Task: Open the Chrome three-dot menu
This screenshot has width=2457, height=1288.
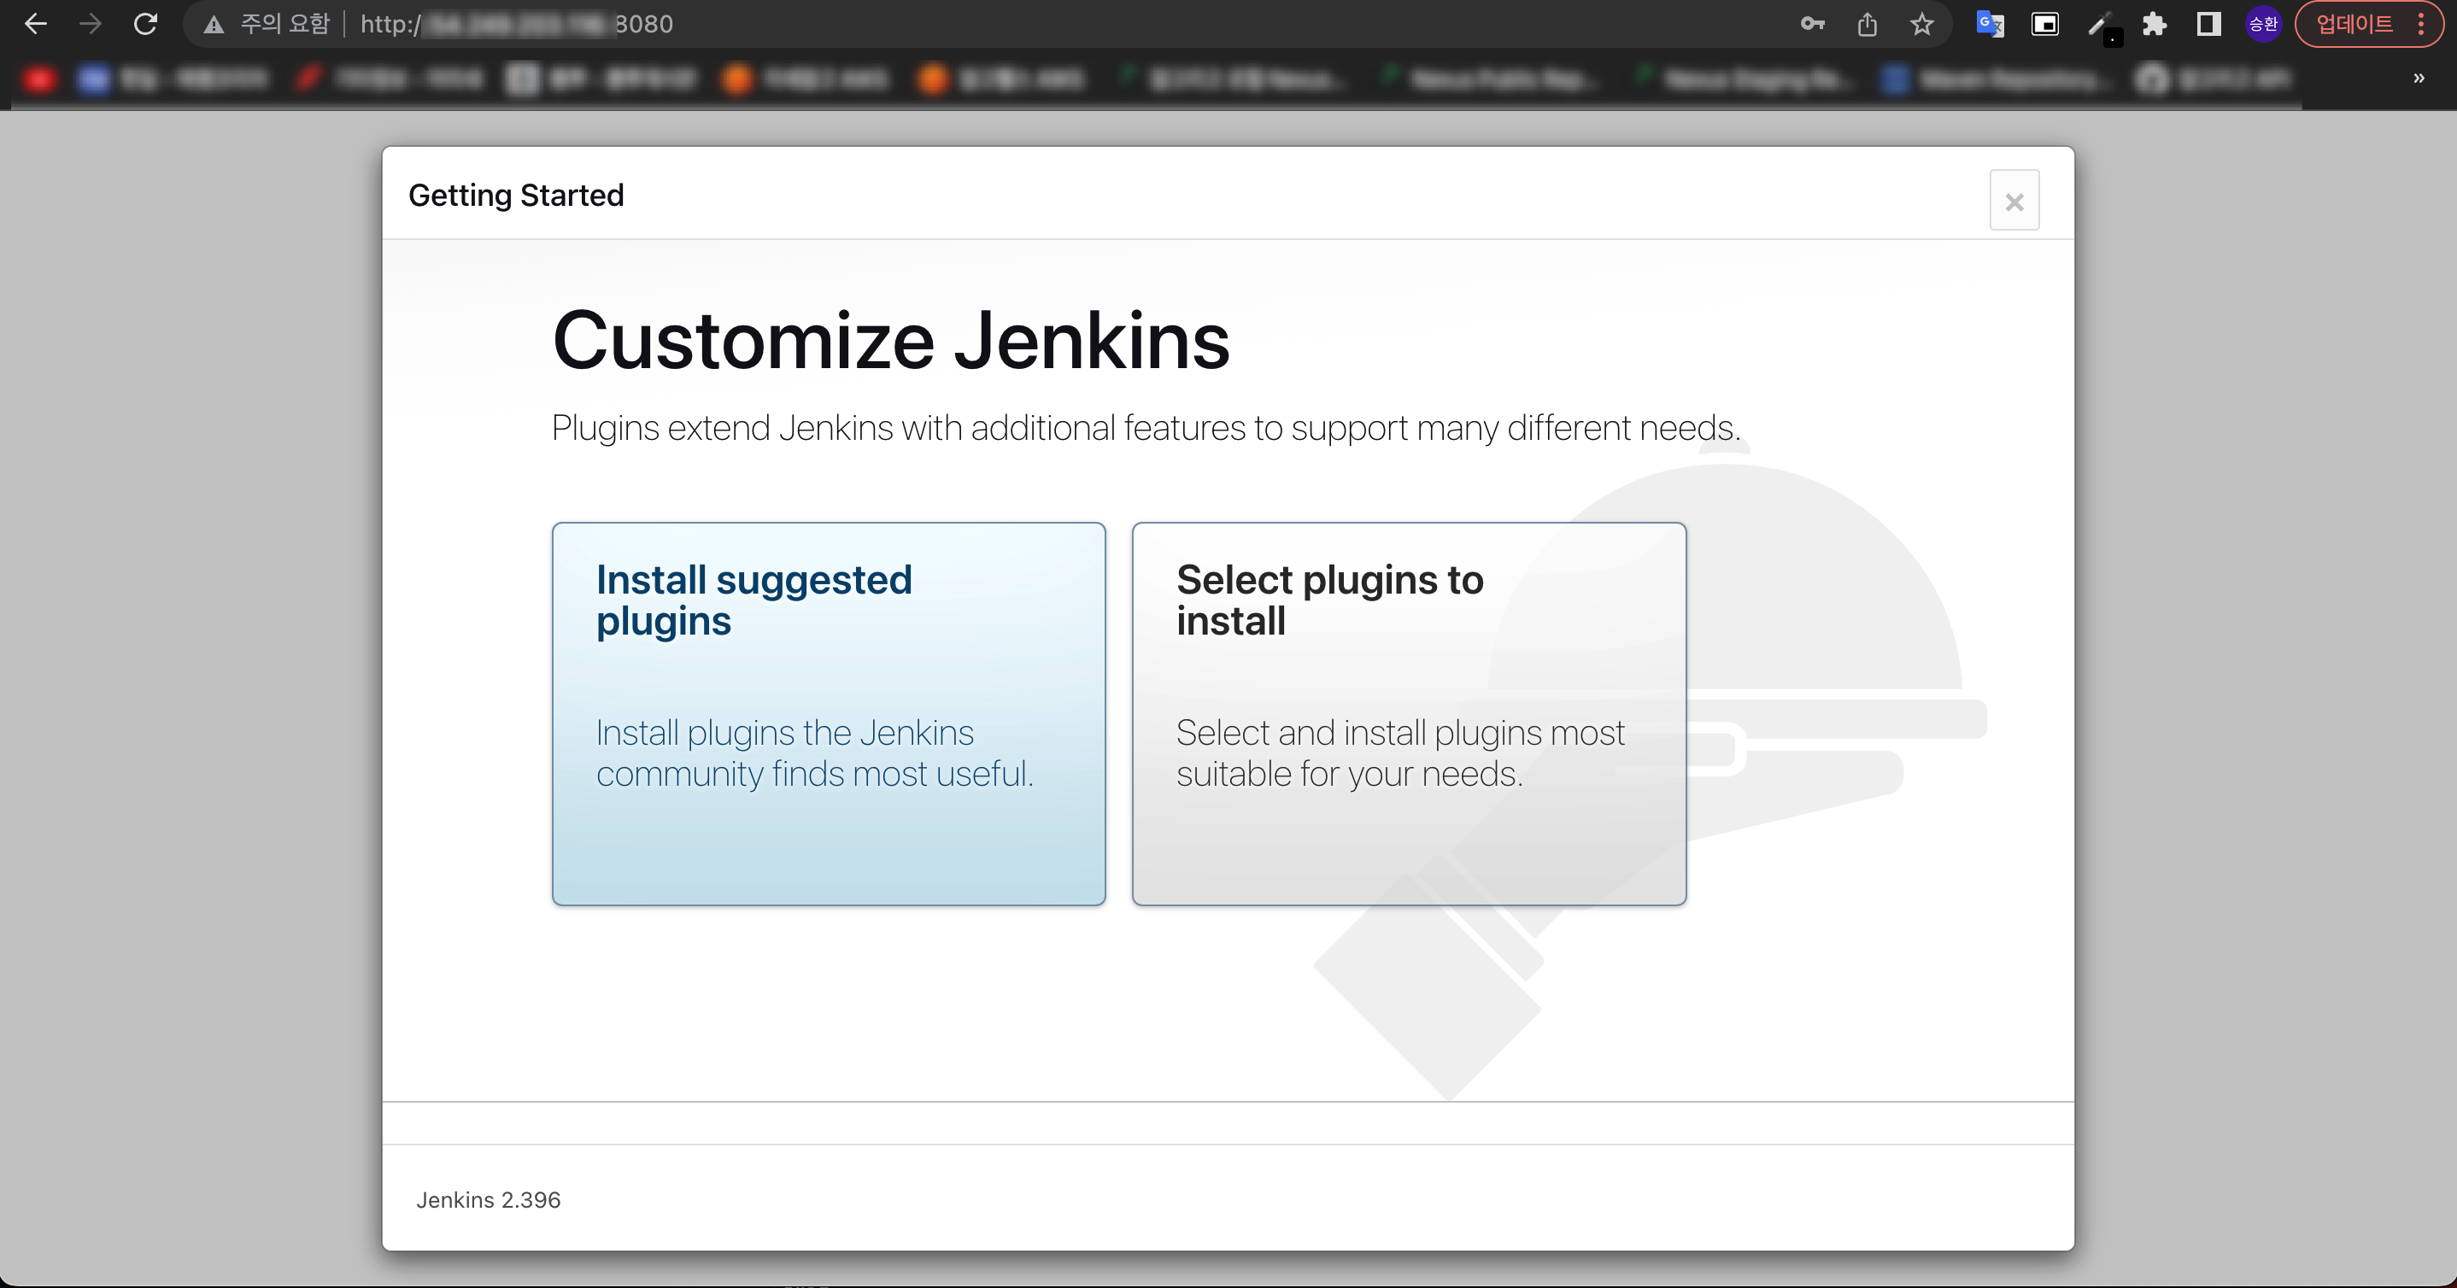Action: tap(2421, 24)
